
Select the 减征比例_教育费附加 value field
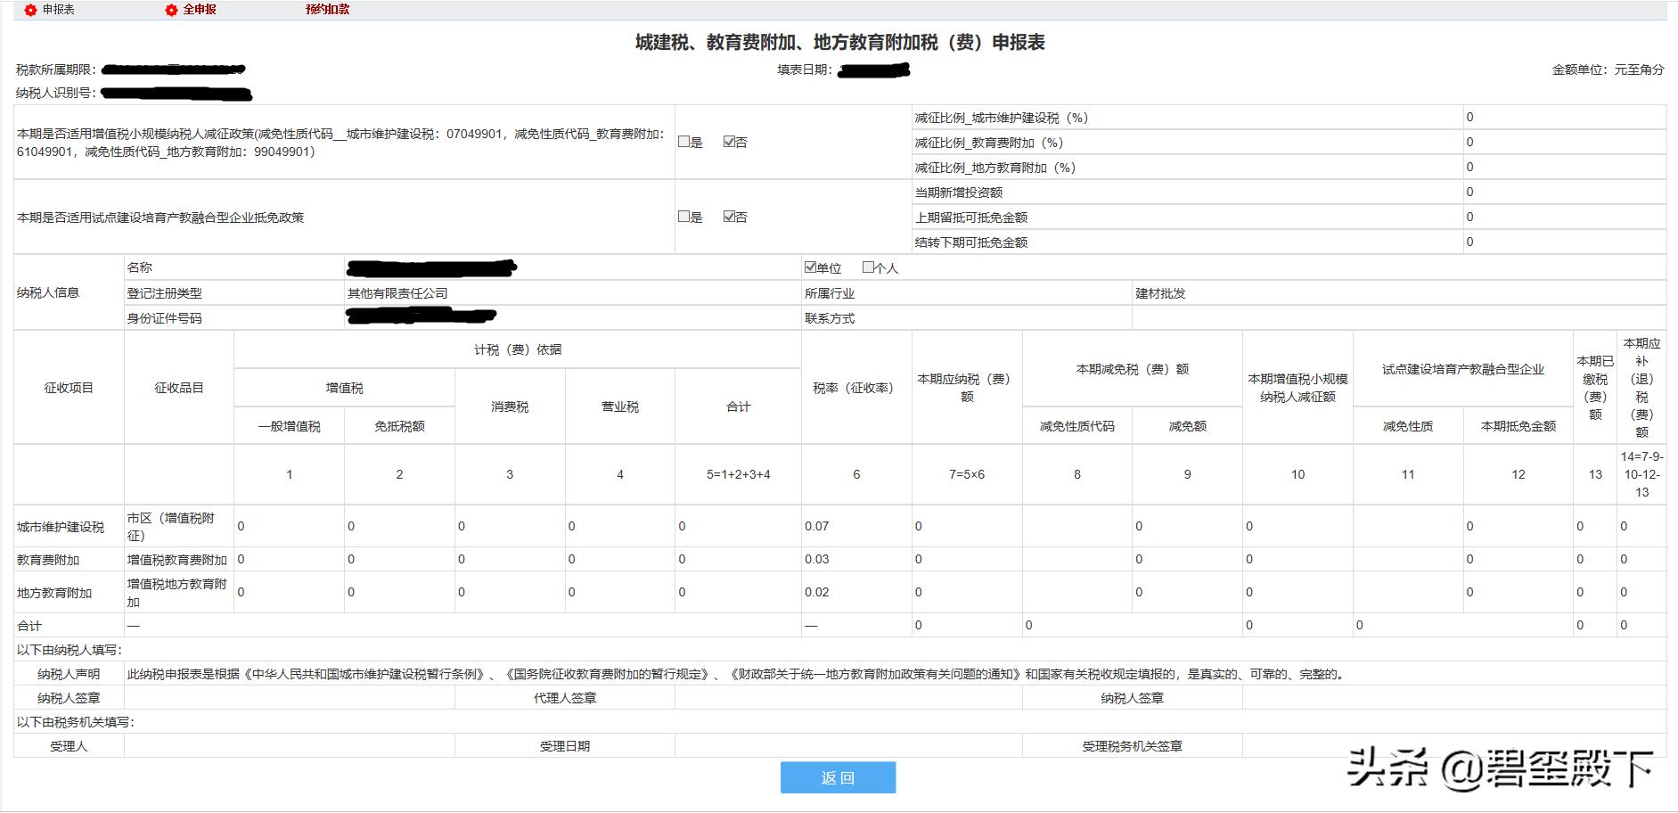(1515, 141)
